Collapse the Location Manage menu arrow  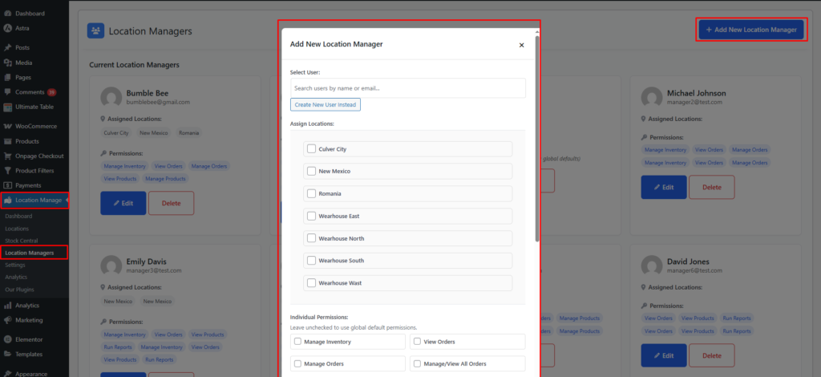click(67, 200)
